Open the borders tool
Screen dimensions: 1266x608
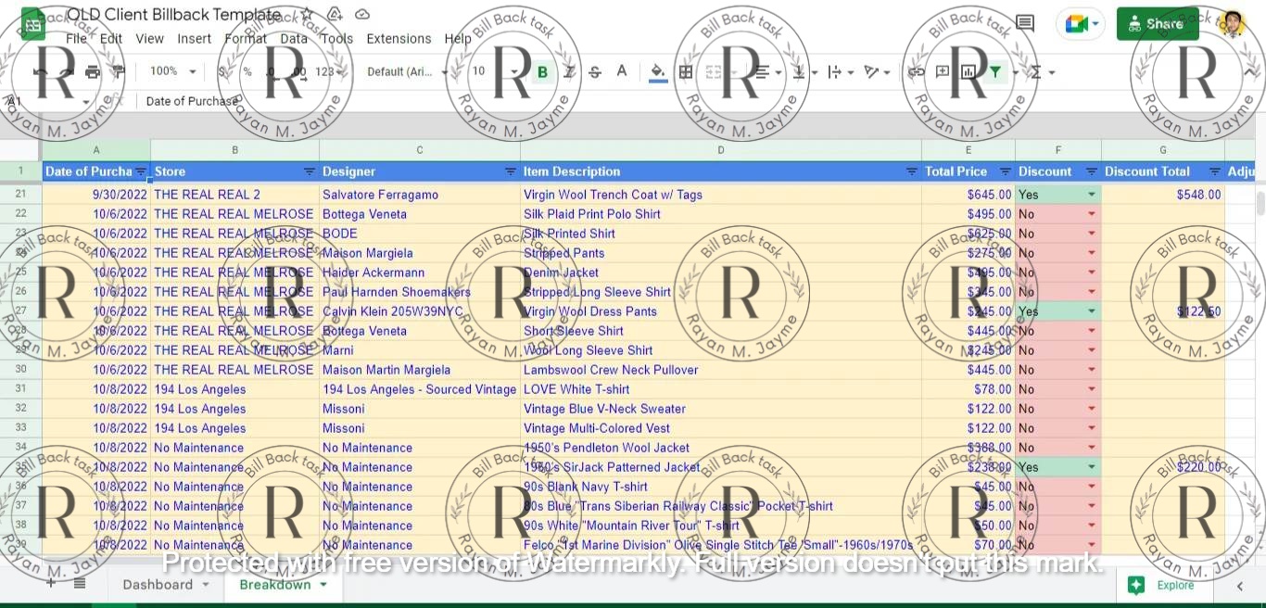pyautogui.click(x=686, y=71)
